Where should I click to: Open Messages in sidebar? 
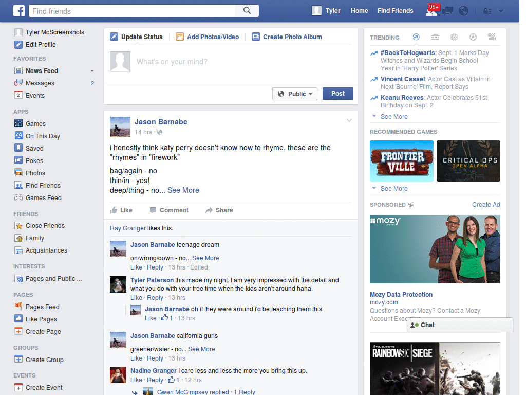click(x=40, y=83)
